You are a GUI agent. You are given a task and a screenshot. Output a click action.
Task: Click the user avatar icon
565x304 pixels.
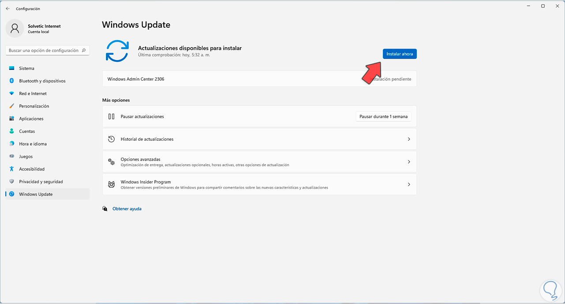pyautogui.click(x=15, y=28)
